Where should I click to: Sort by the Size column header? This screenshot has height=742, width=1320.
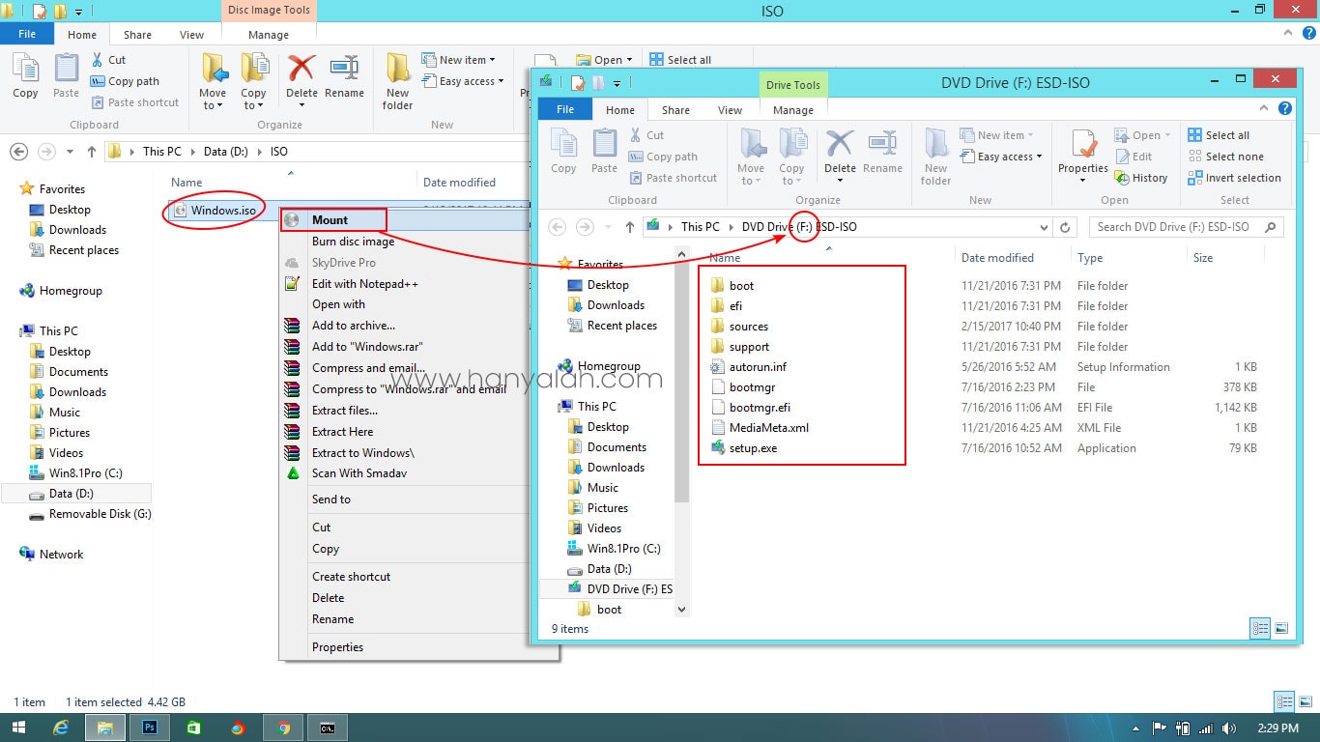(x=1203, y=258)
